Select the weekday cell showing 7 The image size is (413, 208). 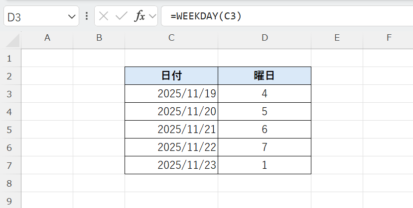[x=265, y=147]
